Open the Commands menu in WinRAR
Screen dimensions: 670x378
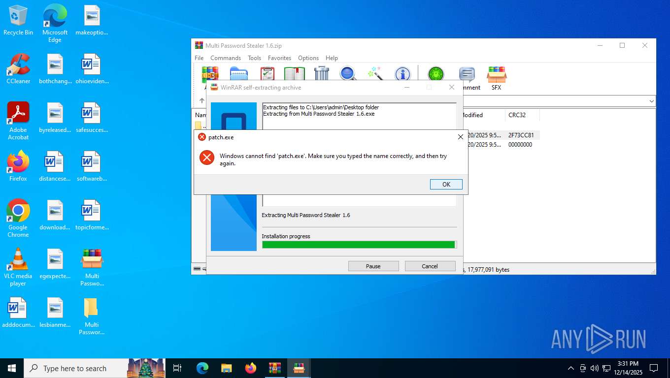[x=226, y=58]
